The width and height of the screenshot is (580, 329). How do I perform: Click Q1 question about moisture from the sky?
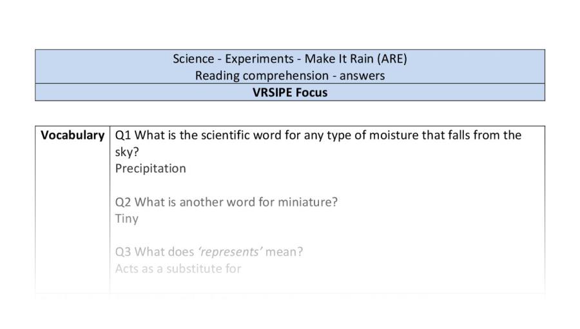point(318,144)
